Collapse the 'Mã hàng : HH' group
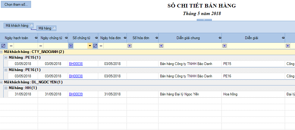 pos(6,88)
